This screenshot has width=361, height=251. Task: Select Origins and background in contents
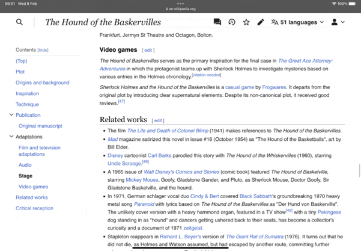coord(42,82)
